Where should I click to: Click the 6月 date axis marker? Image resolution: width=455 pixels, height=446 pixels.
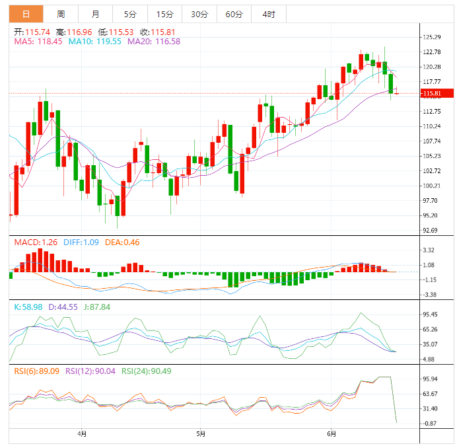(x=332, y=434)
